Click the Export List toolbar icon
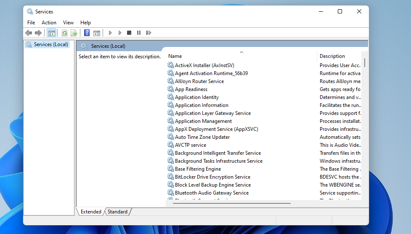411x234 pixels. [x=74, y=33]
